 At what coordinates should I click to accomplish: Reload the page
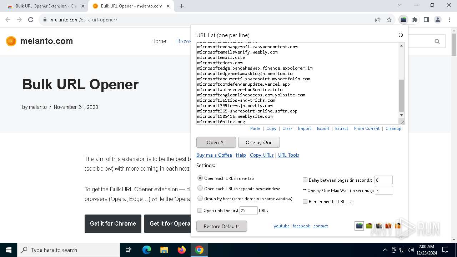(x=31, y=20)
